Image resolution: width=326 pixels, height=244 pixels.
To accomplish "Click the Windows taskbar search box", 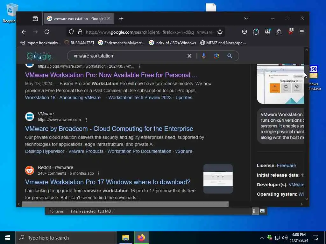I will pyautogui.click(x=66, y=238).
